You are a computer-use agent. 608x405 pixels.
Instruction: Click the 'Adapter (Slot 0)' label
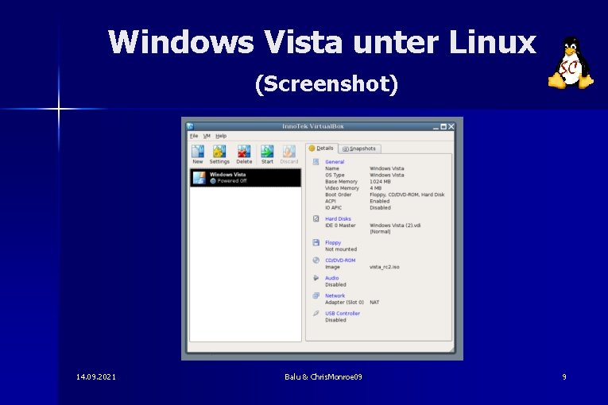(x=344, y=303)
